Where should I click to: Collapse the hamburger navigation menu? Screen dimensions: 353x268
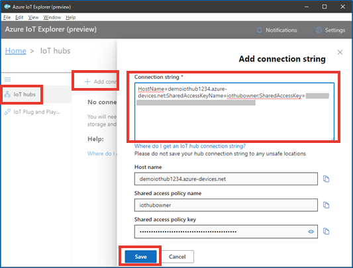[x=7, y=79]
